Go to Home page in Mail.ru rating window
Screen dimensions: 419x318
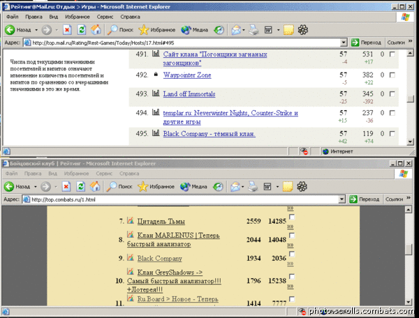pos(96,30)
